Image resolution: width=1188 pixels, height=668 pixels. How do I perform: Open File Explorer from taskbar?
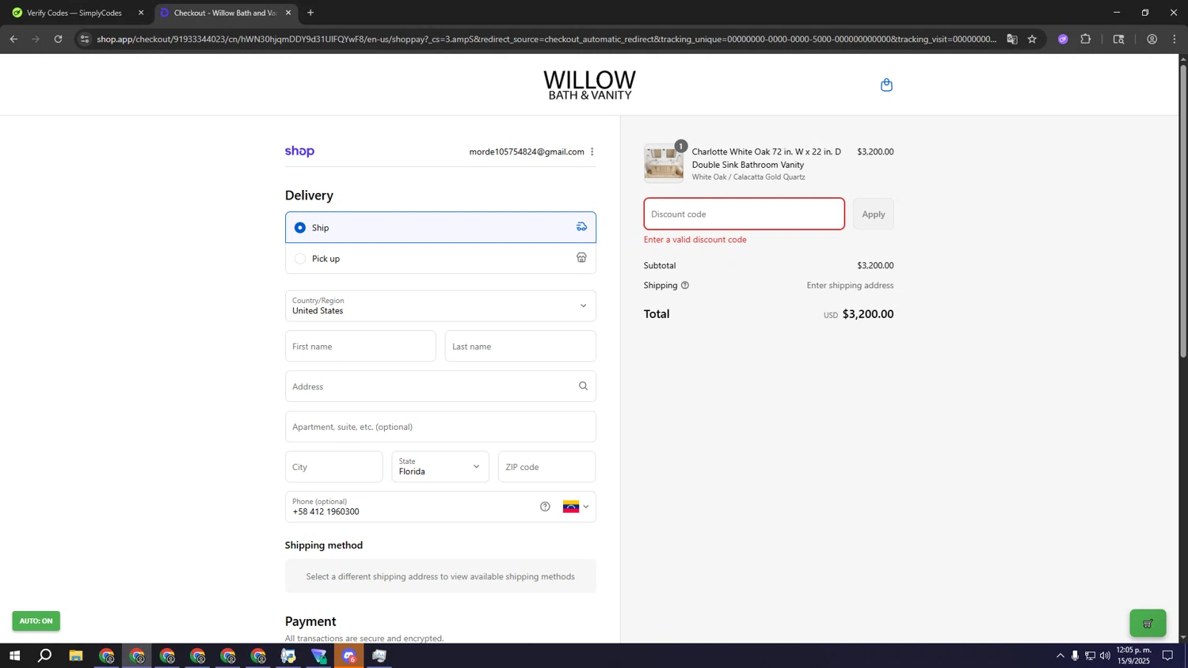(76, 656)
